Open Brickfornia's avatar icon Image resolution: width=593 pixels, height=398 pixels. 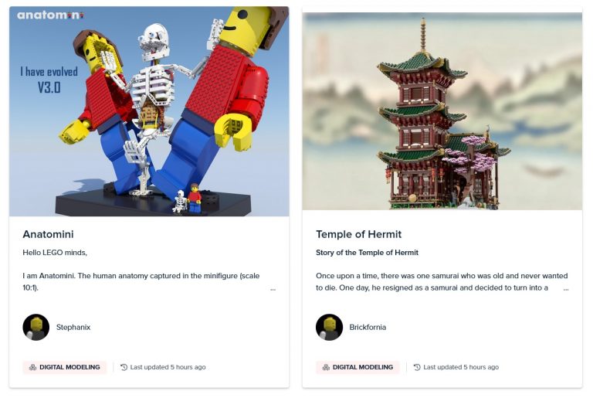330,327
